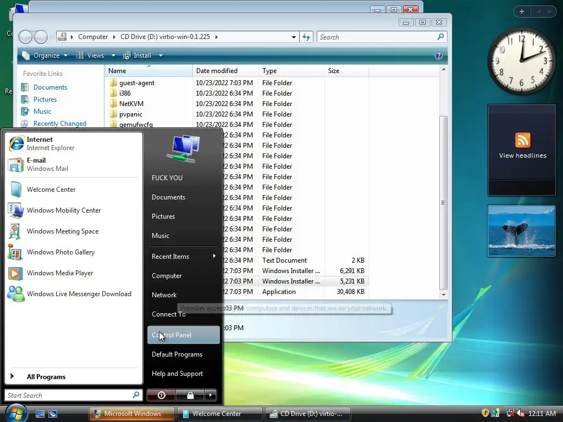Screen dimensions: 563x422
Task: Click the Explorer forward arrow button
Action: (41, 37)
